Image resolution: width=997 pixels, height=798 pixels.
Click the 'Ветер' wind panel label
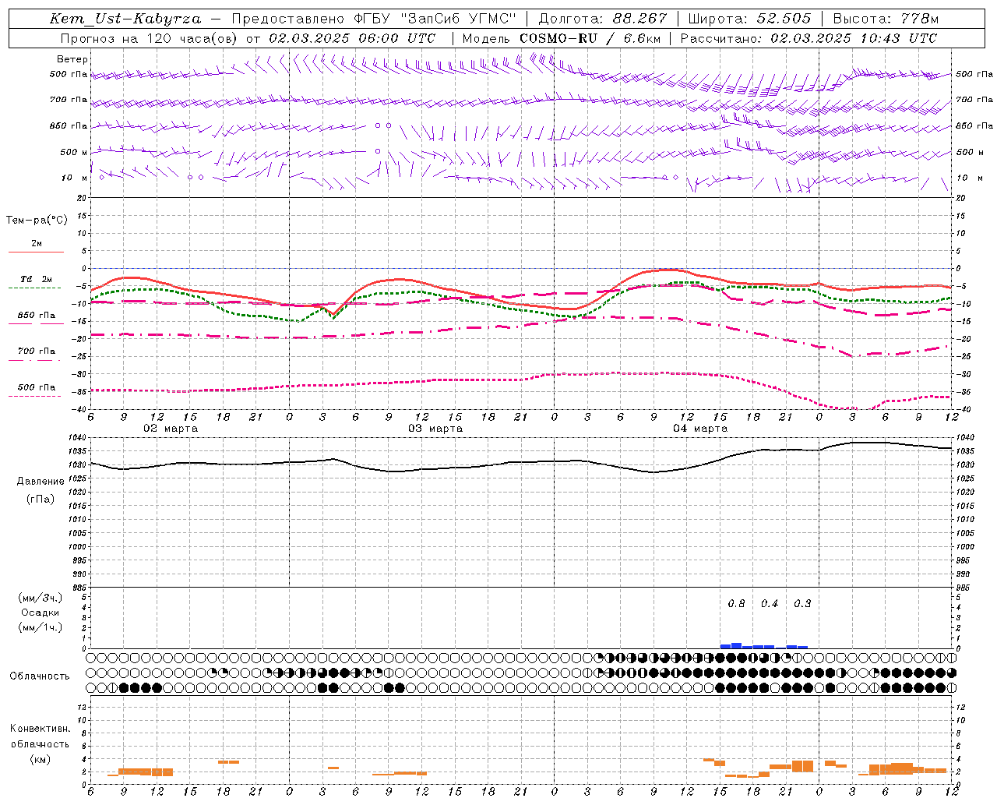coord(72,59)
